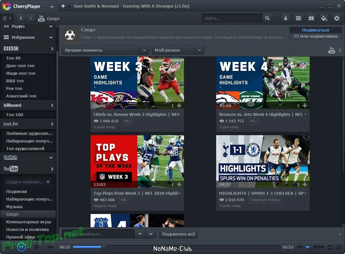This screenshot has width=345, height=254.
Task: Open Broncos vs. Jets Week 4 thumbnail
Action: pyautogui.click(x=263, y=83)
